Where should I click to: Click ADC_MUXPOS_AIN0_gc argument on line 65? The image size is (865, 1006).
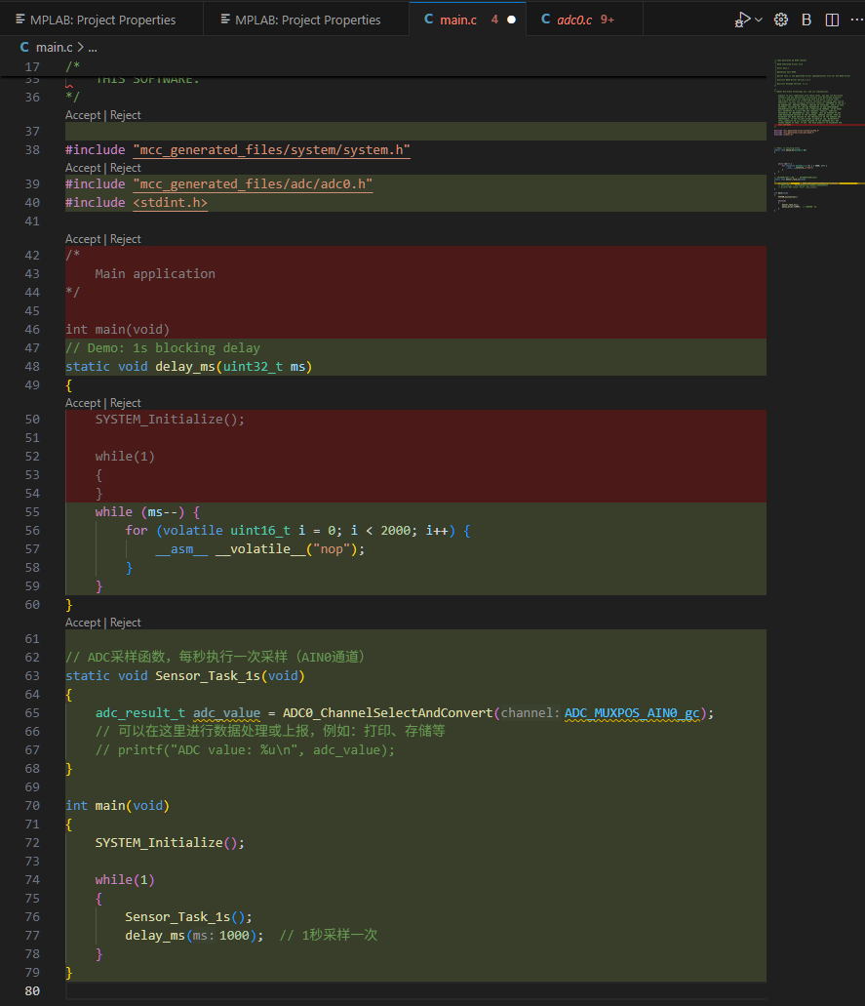pyautogui.click(x=632, y=713)
